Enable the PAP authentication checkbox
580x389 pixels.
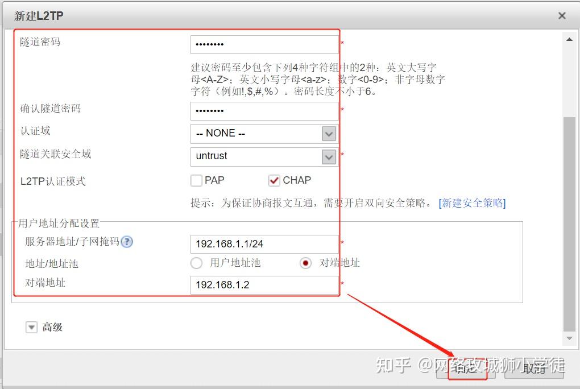pyautogui.click(x=196, y=180)
